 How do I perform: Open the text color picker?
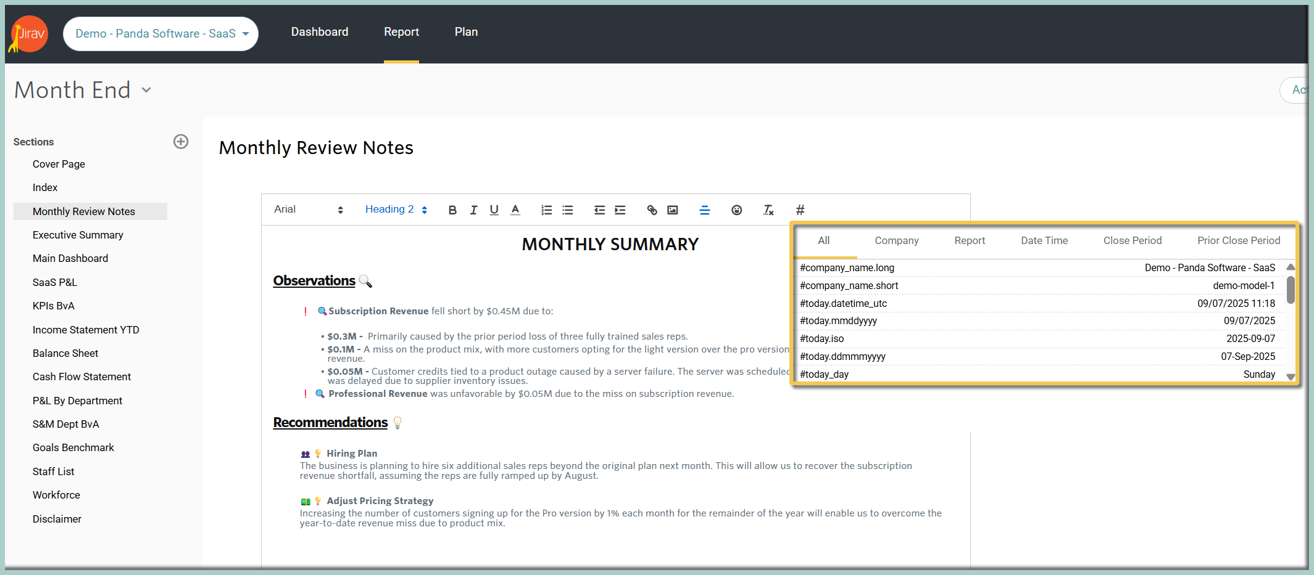[x=515, y=210]
